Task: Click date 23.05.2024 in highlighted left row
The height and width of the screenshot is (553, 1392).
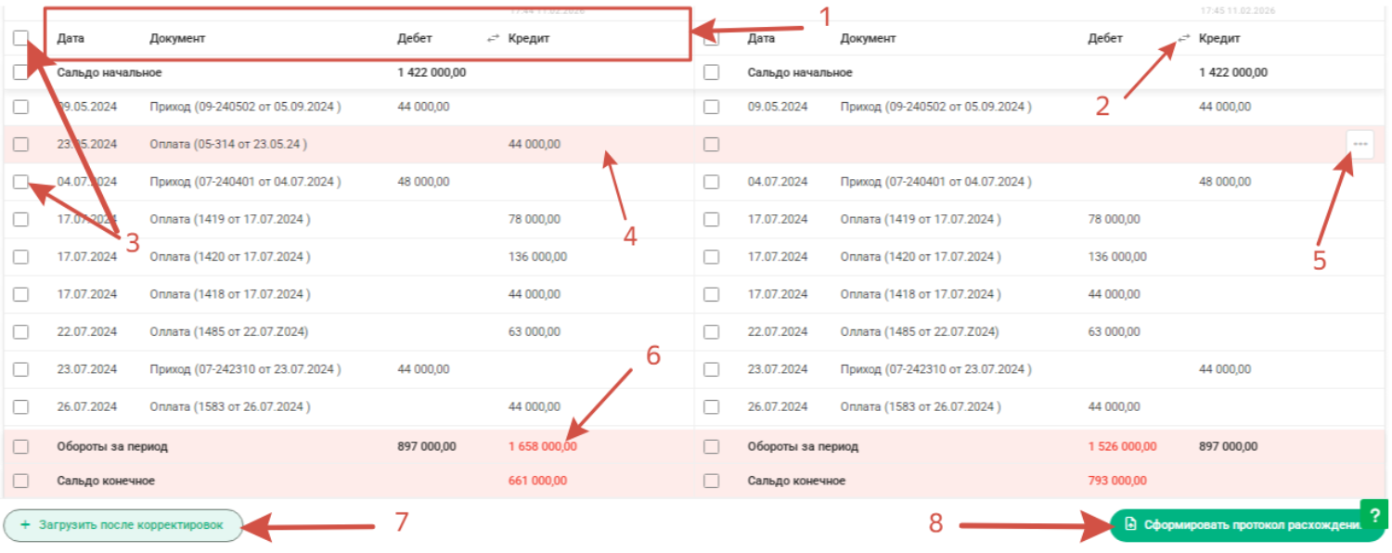Action: tap(87, 144)
